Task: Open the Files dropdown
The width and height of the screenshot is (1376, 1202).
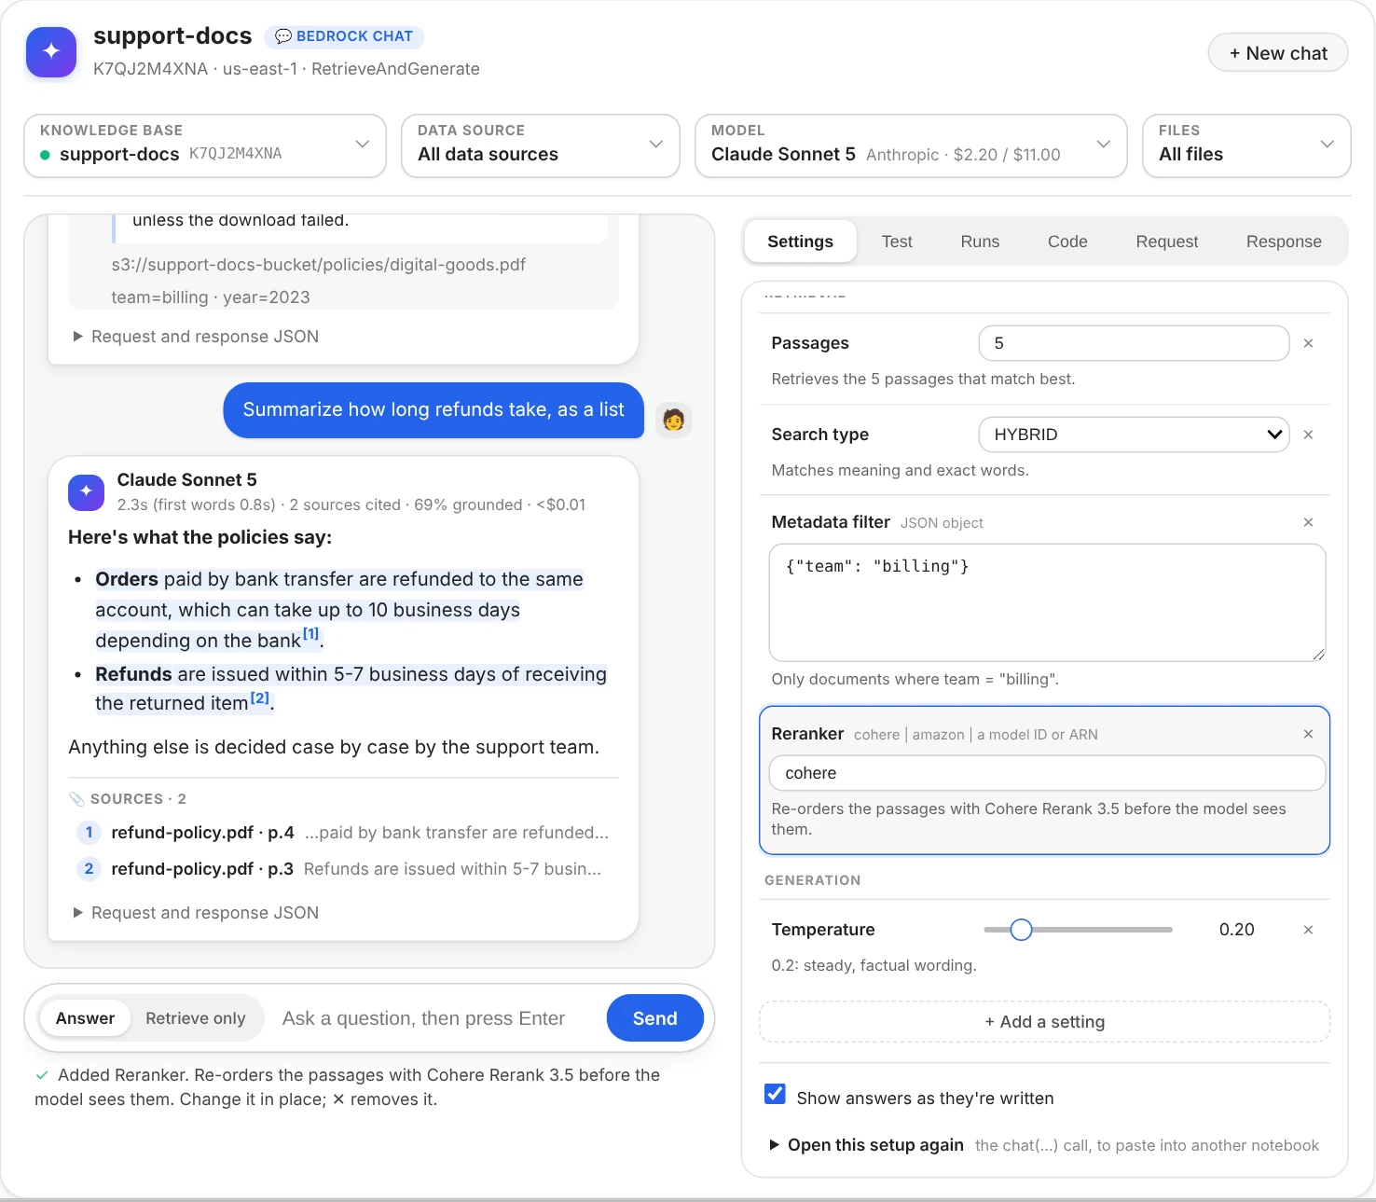Action: (1246, 145)
